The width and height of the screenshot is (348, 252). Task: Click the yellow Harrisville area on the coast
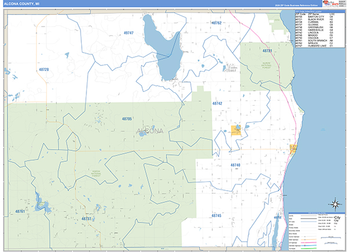pyautogui.click(x=293, y=148)
